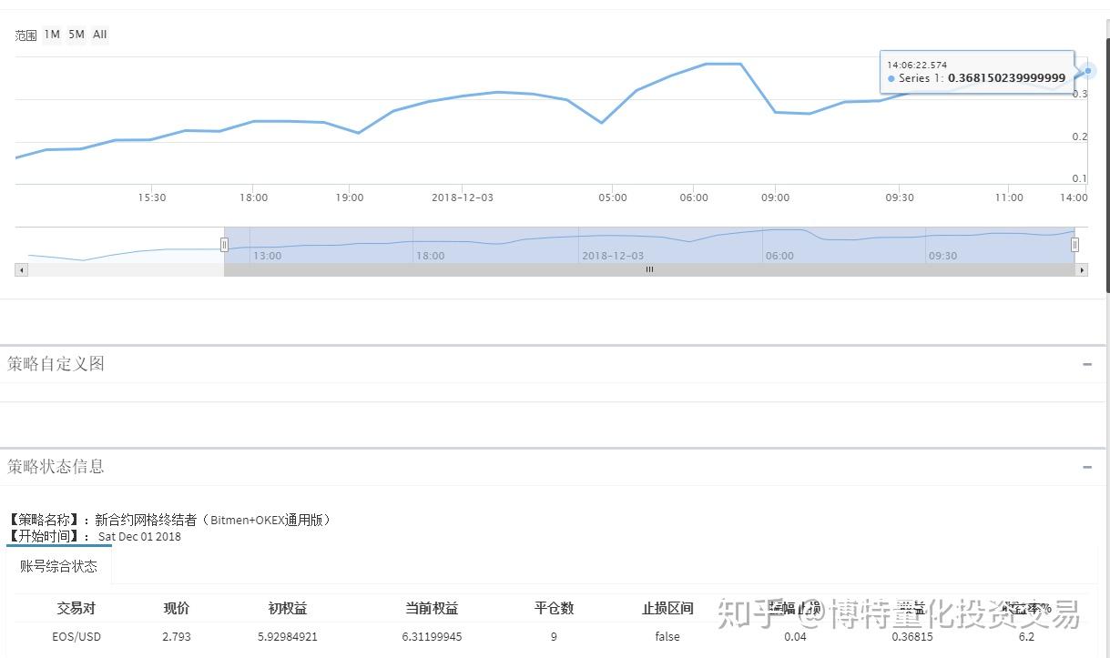
Task: Click the EOS/USD trading pair cell
Action: pos(76,636)
